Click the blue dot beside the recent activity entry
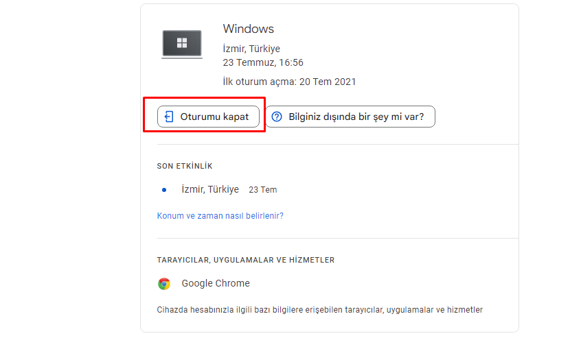 [x=163, y=190]
